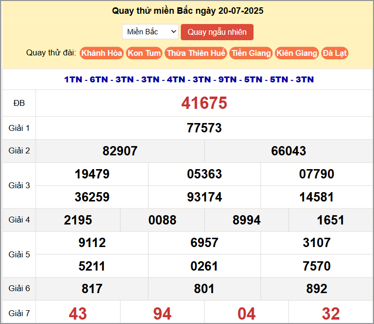Select Giải 3 number 14581
374x324 pixels.
coord(317,197)
